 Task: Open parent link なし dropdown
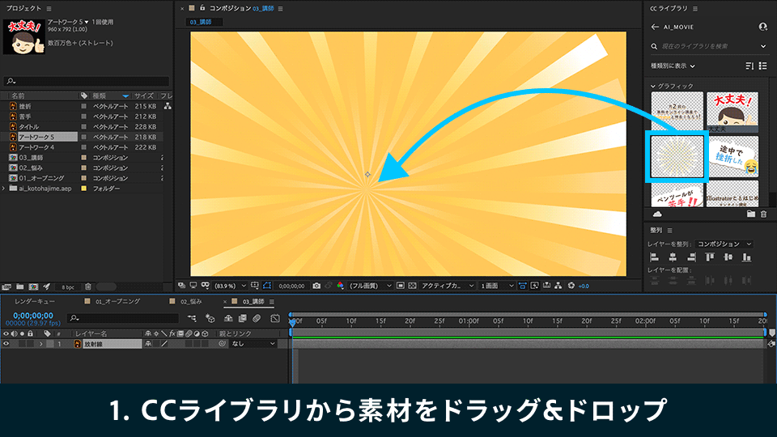[x=253, y=343]
